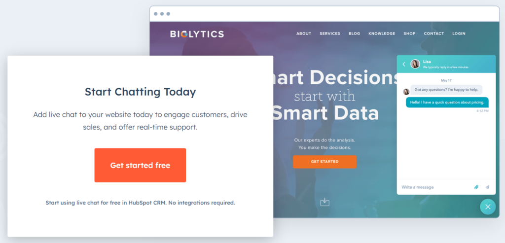The image size is (505, 243).
Task: Click the download arrow icon below hero
Action: pos(325,202)
